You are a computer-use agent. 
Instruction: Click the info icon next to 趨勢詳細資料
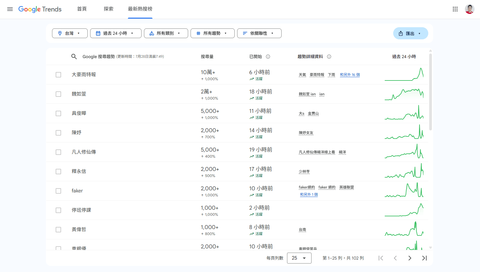point(329,57)
